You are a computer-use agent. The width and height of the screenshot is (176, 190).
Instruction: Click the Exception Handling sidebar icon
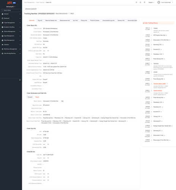2,27
